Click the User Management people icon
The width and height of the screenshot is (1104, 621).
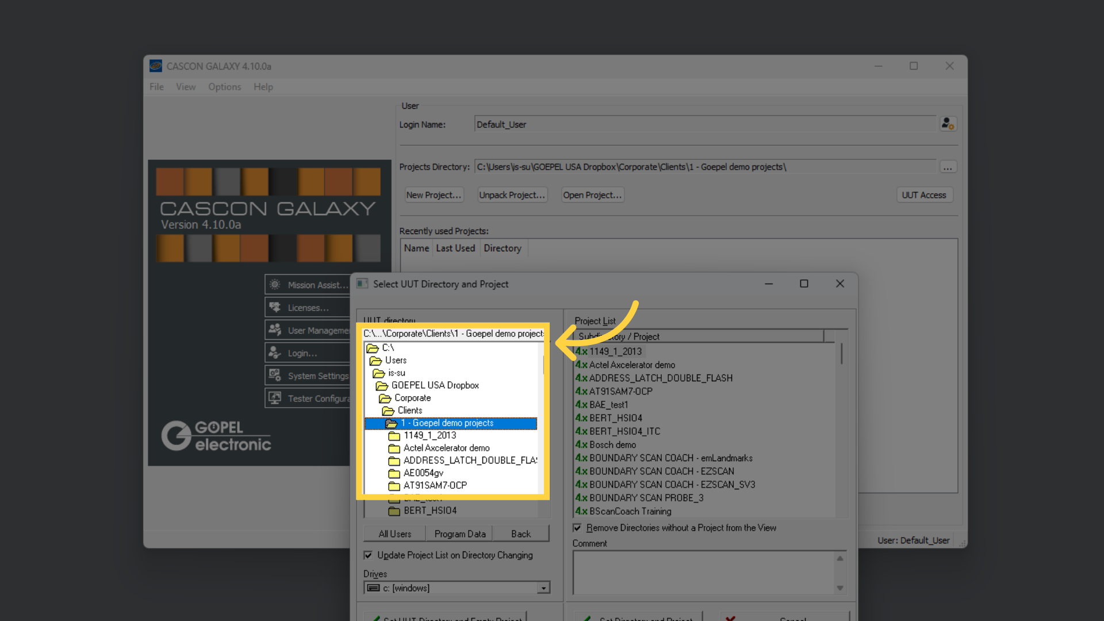[275, 330]
